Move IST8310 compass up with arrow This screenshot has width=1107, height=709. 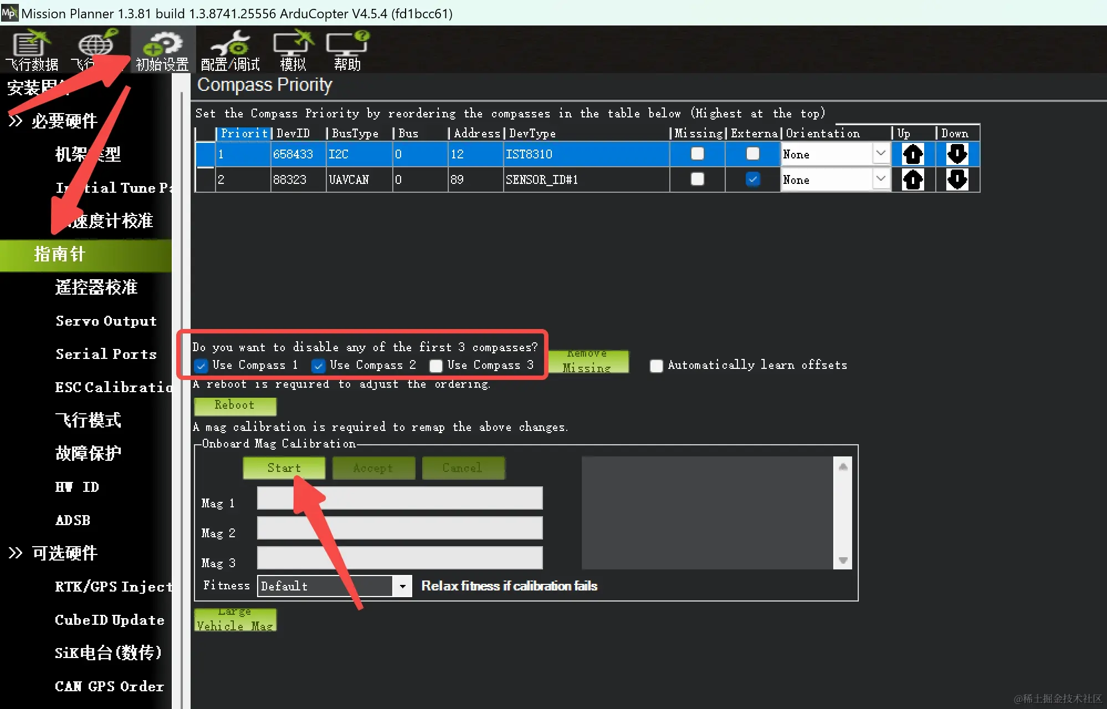(x=913, y=154)
